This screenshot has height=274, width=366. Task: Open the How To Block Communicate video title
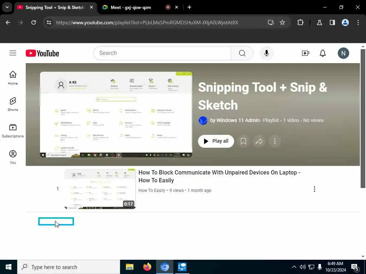click(x=219, y=176)
